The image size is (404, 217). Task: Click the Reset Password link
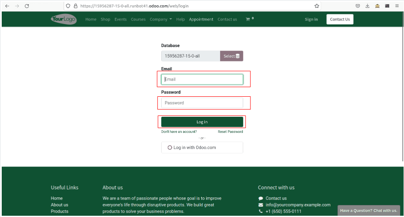[x=230, y=132]
